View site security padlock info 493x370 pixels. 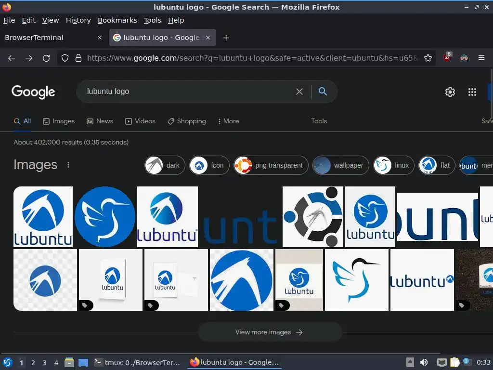[x=78, y=58]
